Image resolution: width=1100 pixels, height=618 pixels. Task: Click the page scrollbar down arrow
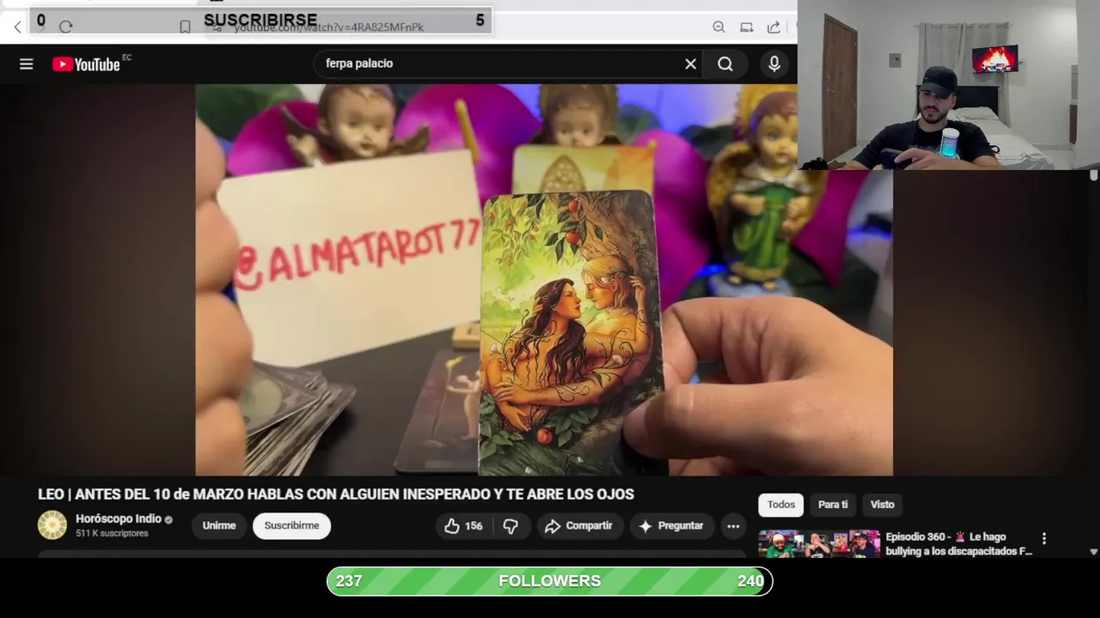[1093, 552]
